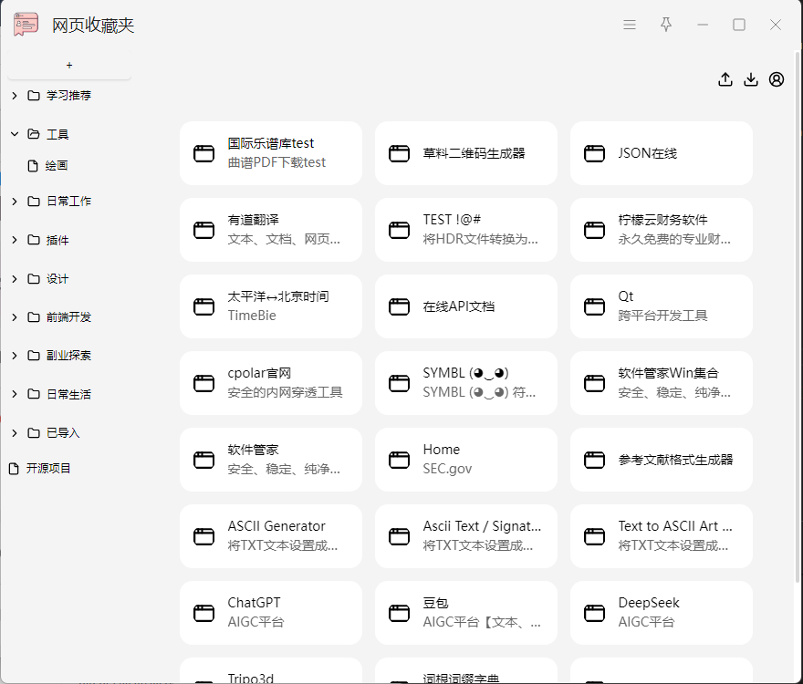Pin the window using the pin icon
Image resolution: width=803 pixels, height=684 pixels.
click(666, 25)
